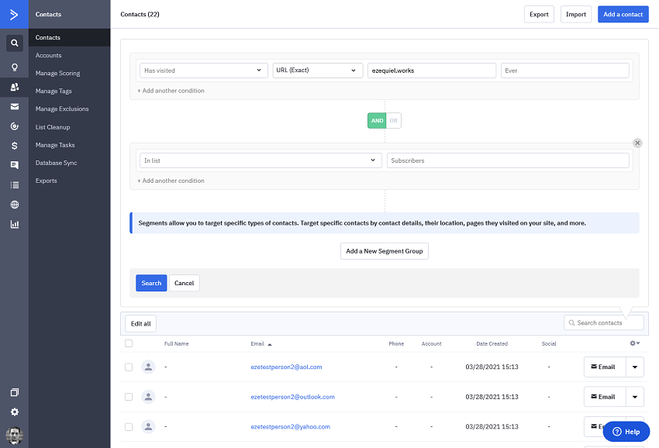Open the Site globe icon
The width and height of the screenshot is (659, 448).
[14, 205]
